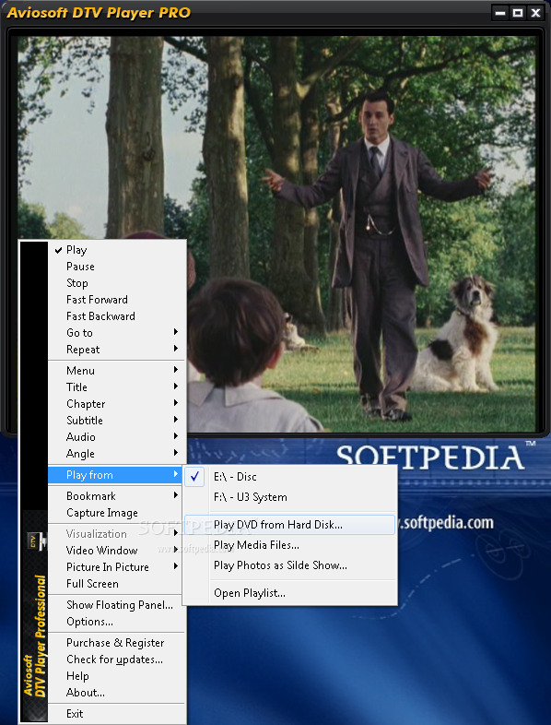Select F:\ - U3 System source
This screenshot has height=725, width=551.
(289, 497)
